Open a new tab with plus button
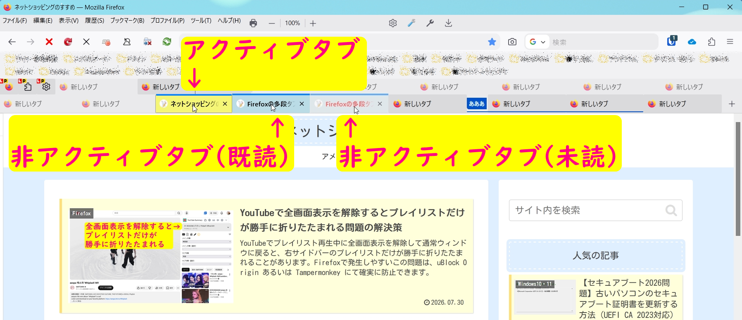Screen dimensions: 742x320 732,104
